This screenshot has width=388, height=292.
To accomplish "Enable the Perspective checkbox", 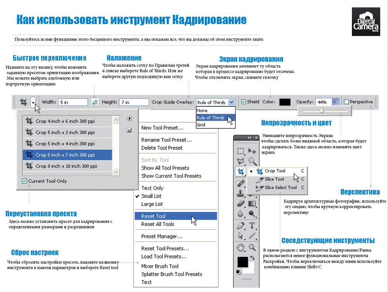I will coord(346,102).
